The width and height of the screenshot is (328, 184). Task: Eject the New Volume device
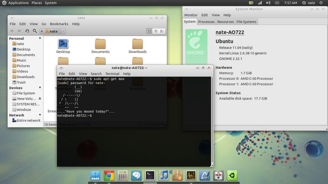point(40,99)
